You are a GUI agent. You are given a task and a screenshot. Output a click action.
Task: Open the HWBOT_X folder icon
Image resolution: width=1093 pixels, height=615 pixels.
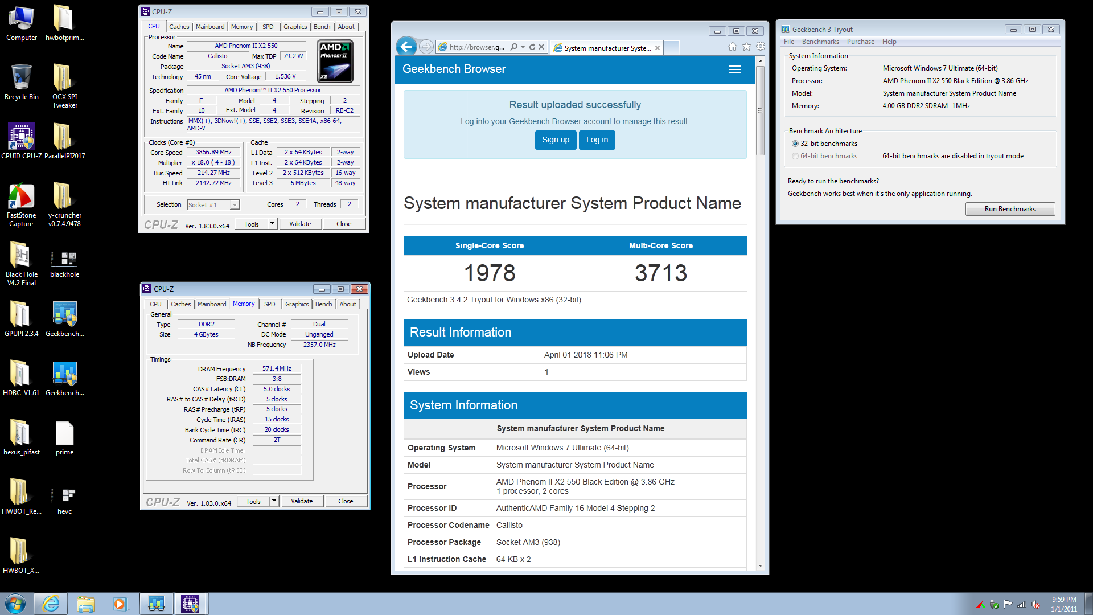click(x=21, y=556)
